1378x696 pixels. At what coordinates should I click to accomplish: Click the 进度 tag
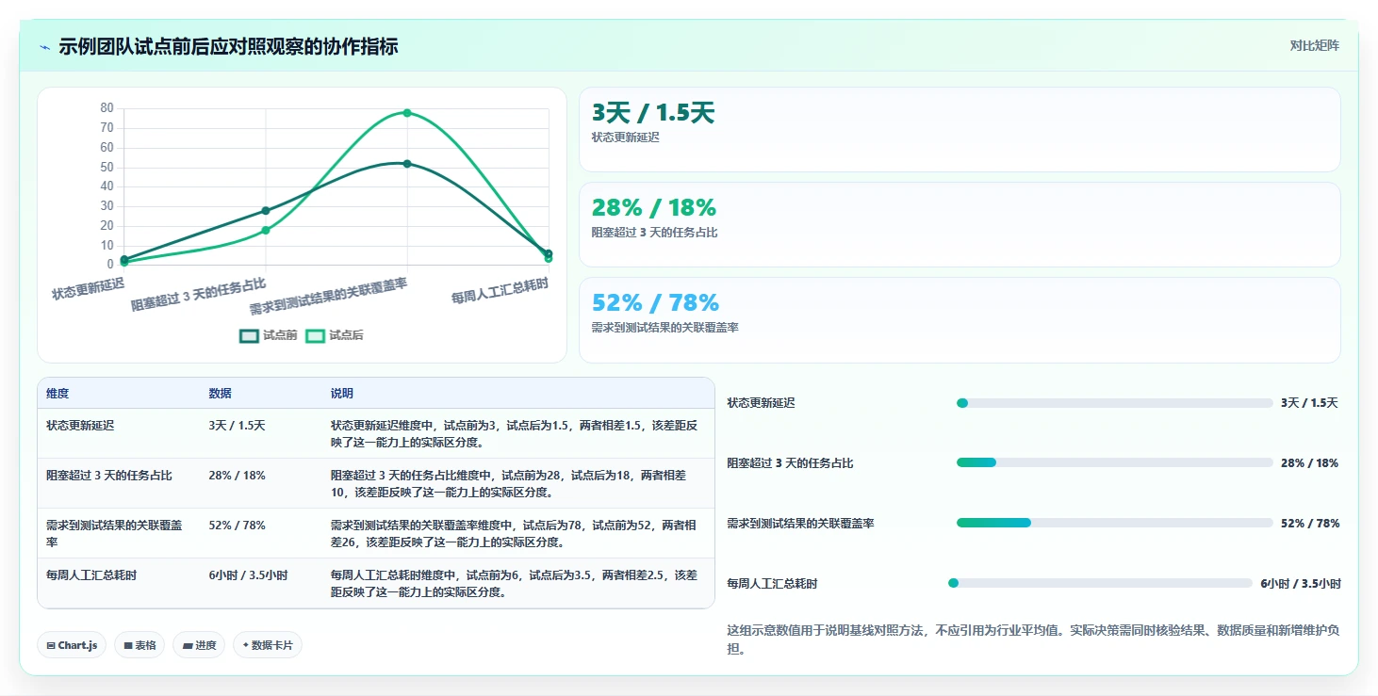tap(199, 645)
